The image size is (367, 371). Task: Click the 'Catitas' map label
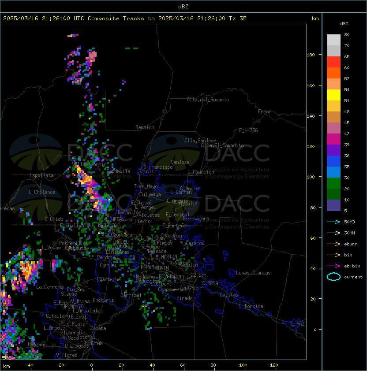(x=229, y=295)
